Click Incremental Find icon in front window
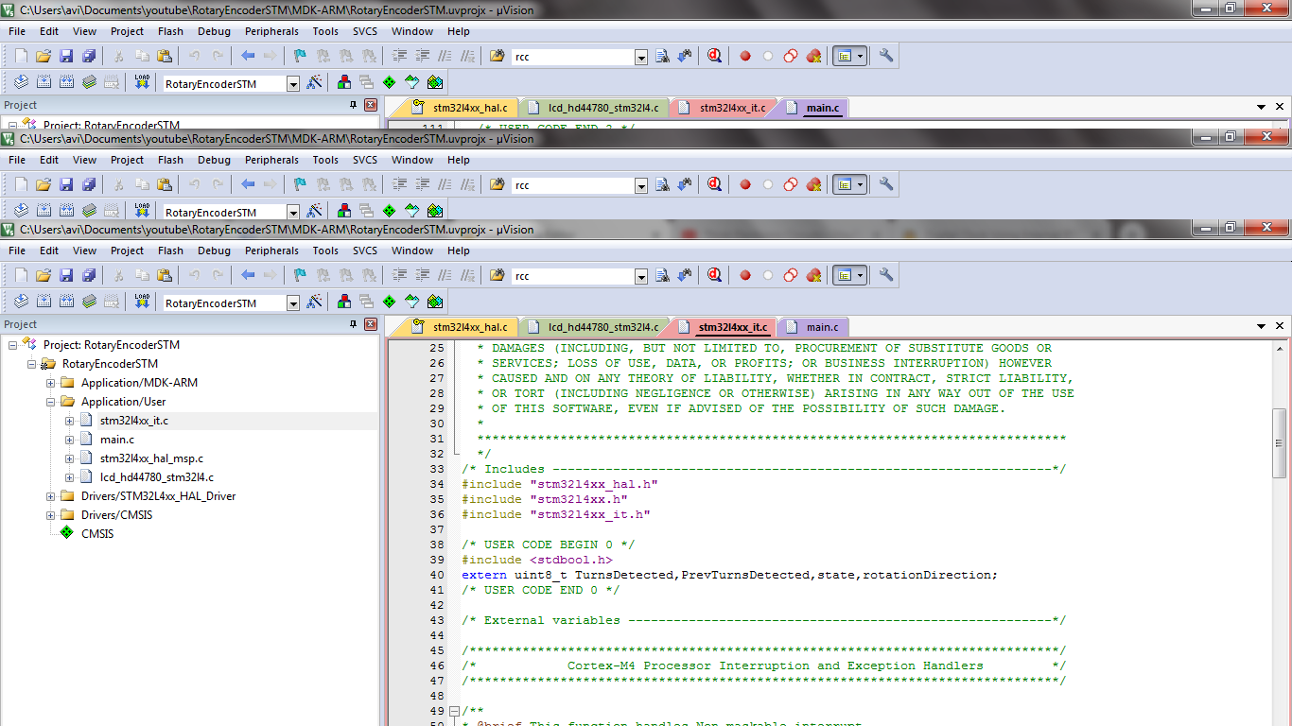Image resolution: width=1292 pixels, height=726 pixels. (685, 275)
